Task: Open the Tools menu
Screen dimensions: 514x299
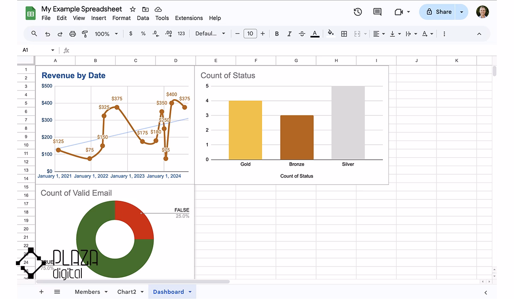Action: (x=162, y=18)
